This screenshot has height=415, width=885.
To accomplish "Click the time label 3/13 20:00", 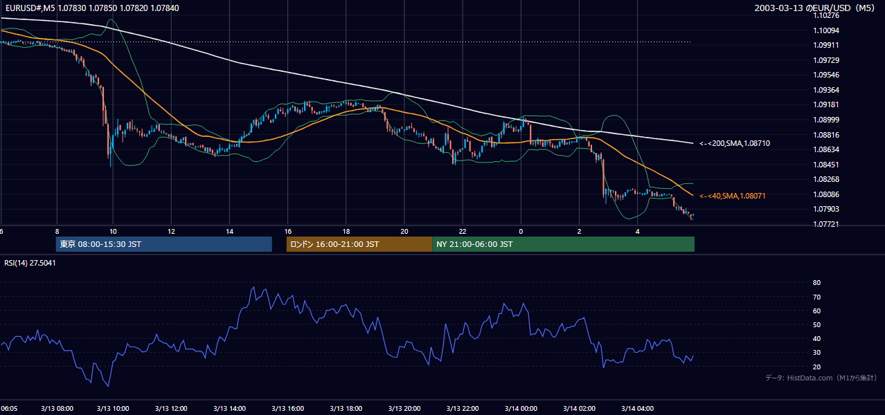I will click(x=406, y=408).
